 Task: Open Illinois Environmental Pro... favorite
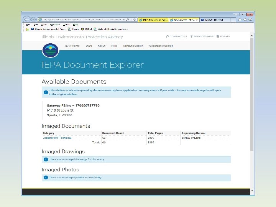pyautogui.click(x=48, y=29)
